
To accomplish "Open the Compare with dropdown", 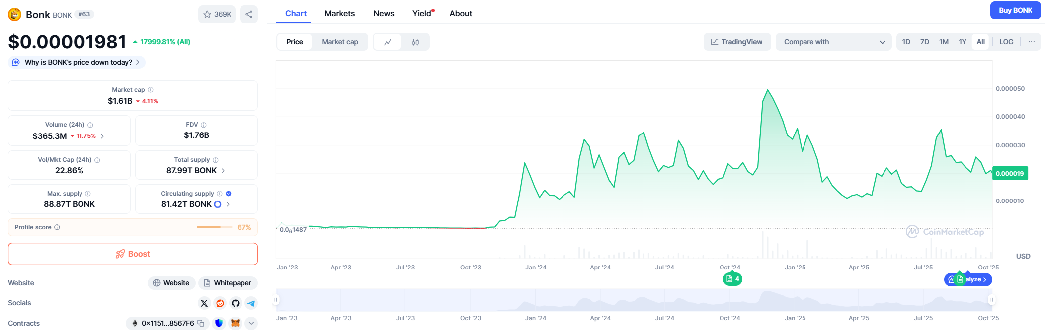I will pos(834,42).
